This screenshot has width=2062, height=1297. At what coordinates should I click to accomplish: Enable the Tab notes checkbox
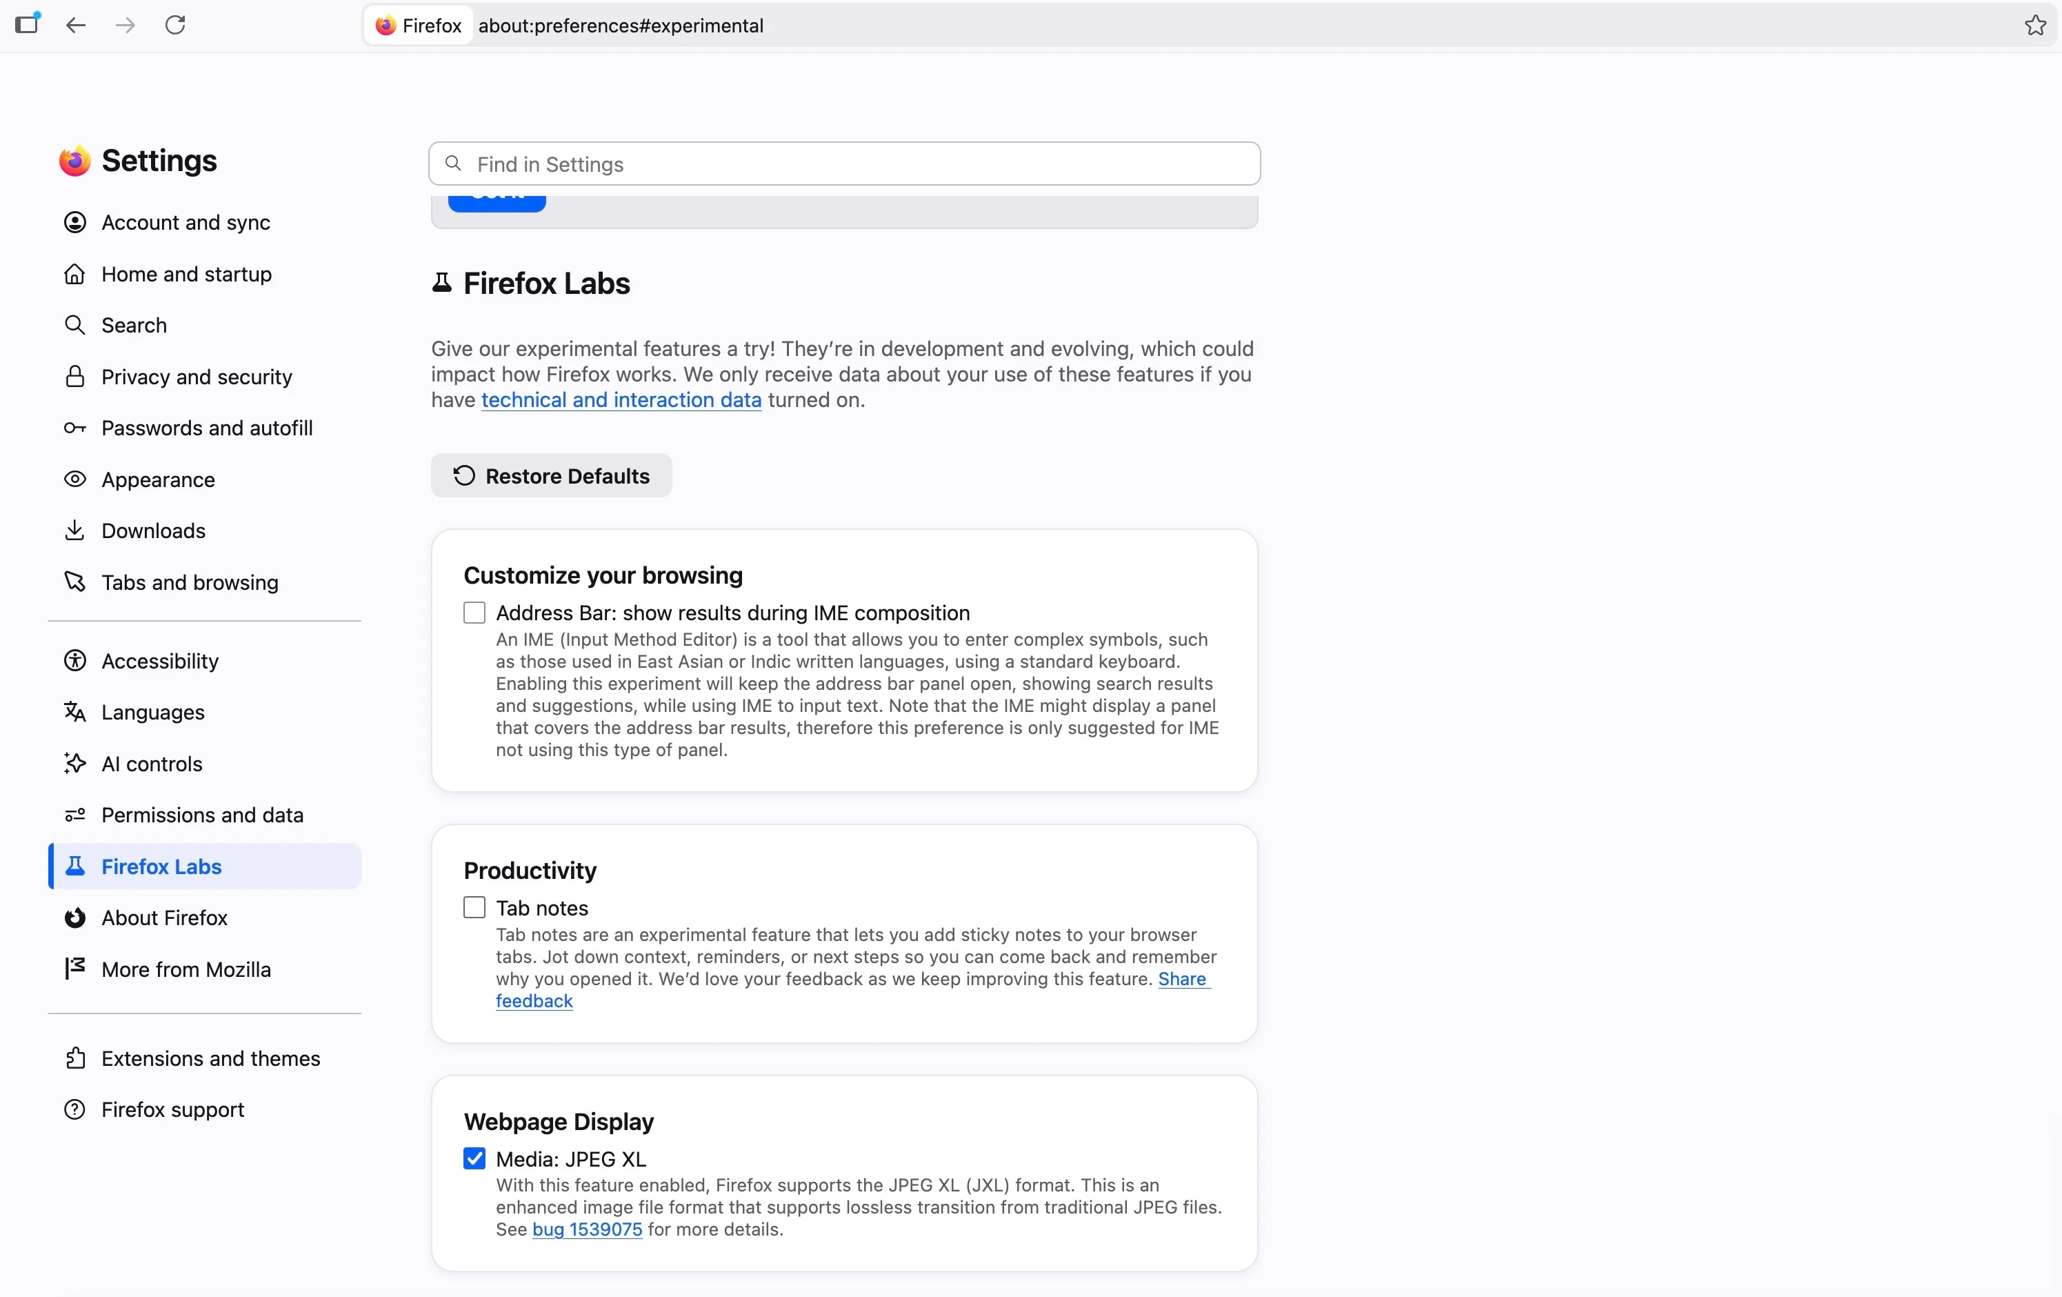coord(474,908)
